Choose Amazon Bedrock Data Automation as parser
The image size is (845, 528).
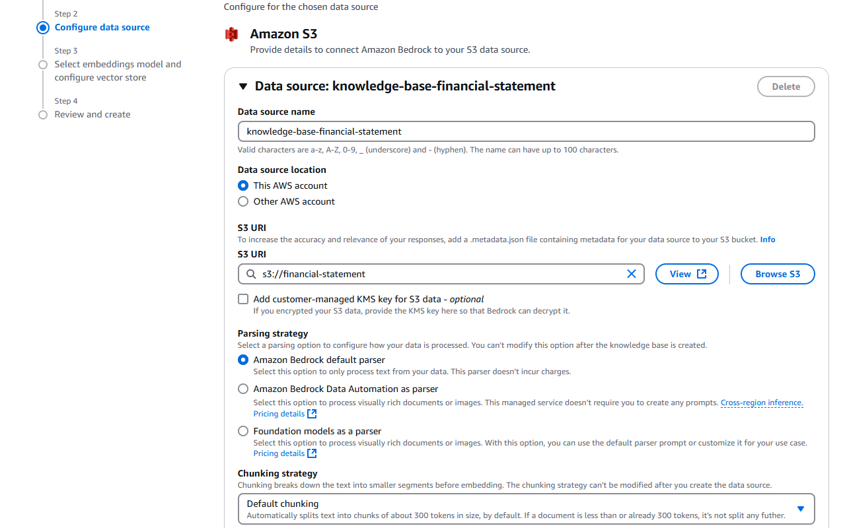243,389
